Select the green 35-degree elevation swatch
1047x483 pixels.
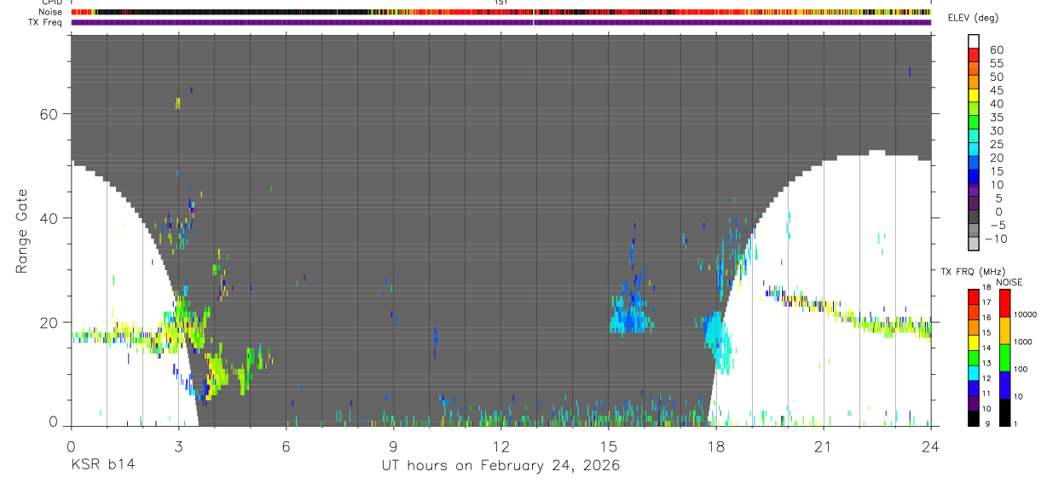tap(974, 122)
